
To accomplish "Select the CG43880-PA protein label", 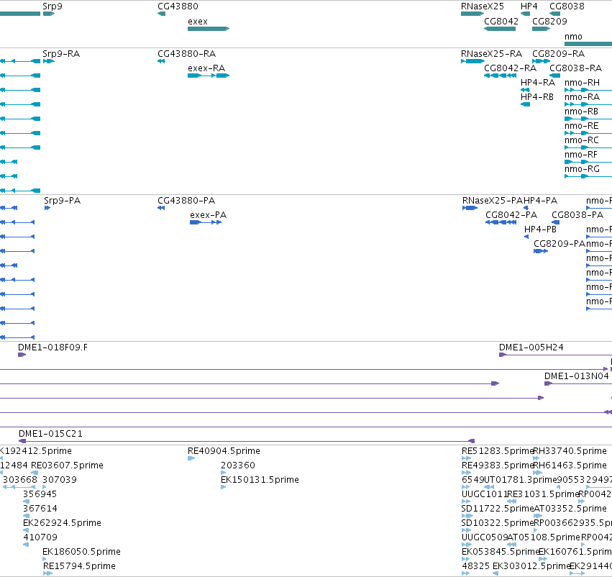I will pyautogui.click(x=186, y=200).
